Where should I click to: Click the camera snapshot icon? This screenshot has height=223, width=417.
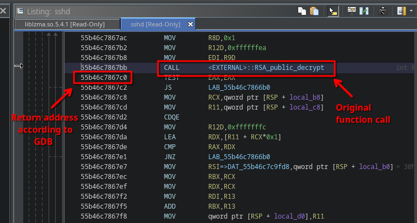[x=383, y=11]
